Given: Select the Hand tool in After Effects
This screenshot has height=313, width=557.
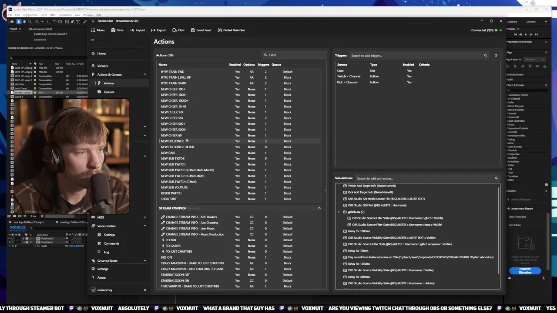Looking at the screenshot, I should [x=24, y=21].
